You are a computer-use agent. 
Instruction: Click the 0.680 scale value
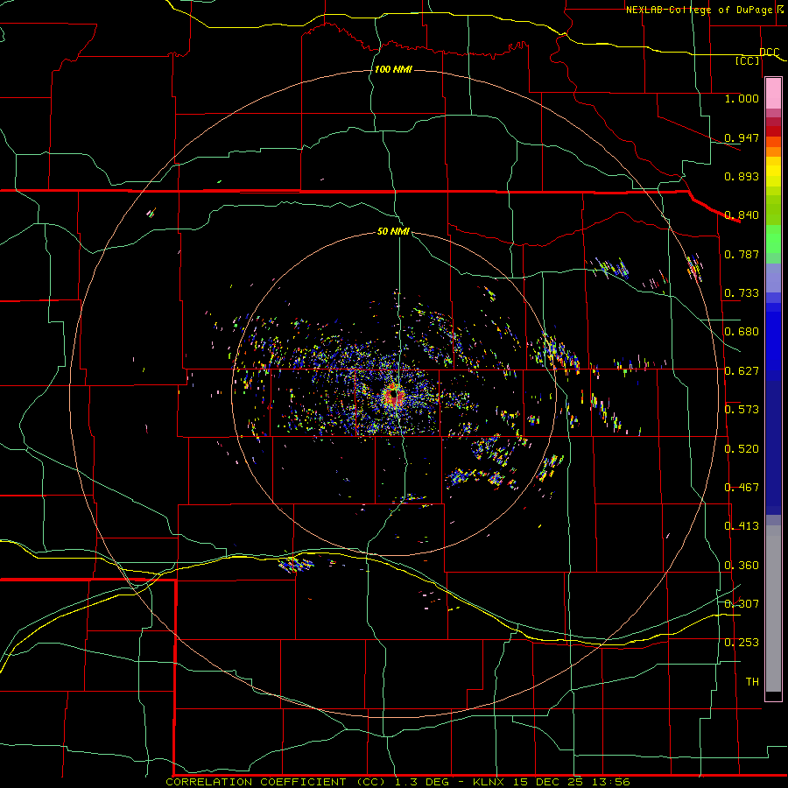point(742,332)
